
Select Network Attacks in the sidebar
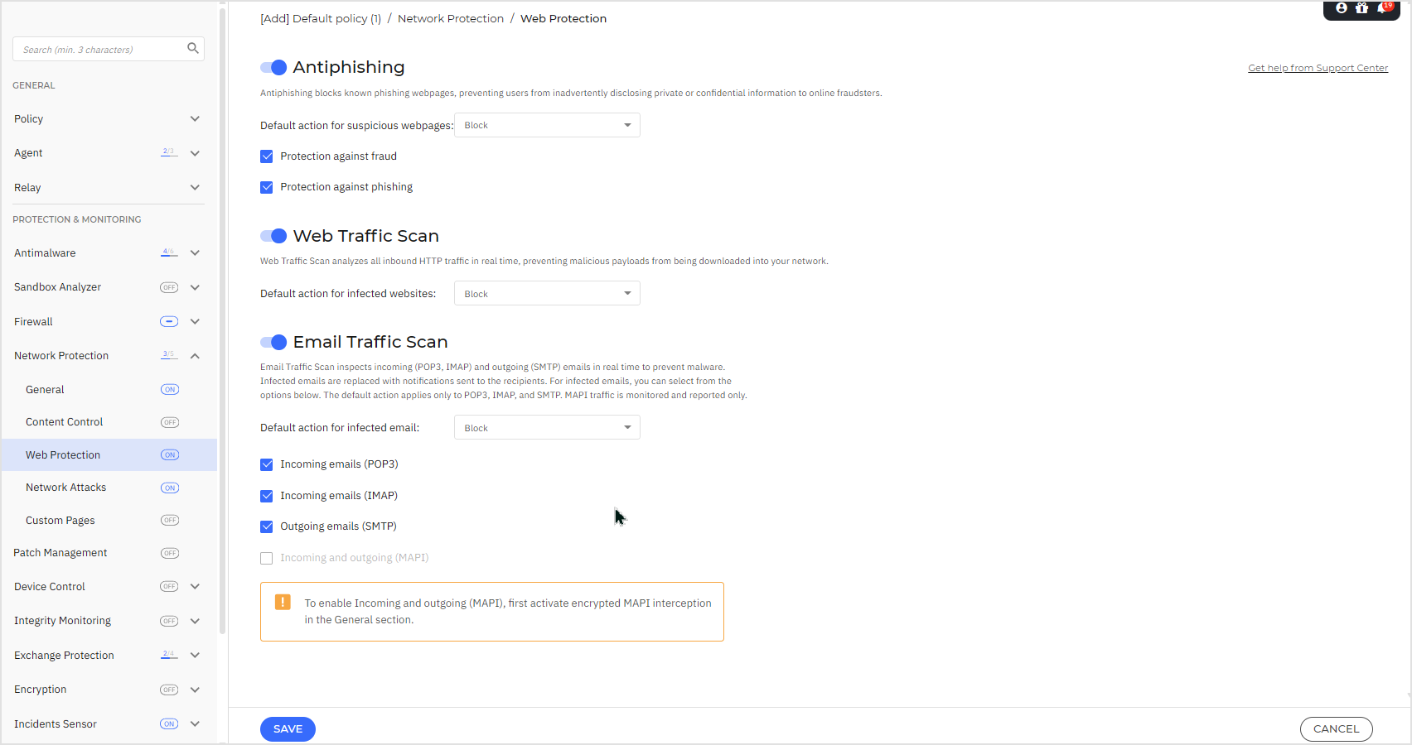coord(65,487)
